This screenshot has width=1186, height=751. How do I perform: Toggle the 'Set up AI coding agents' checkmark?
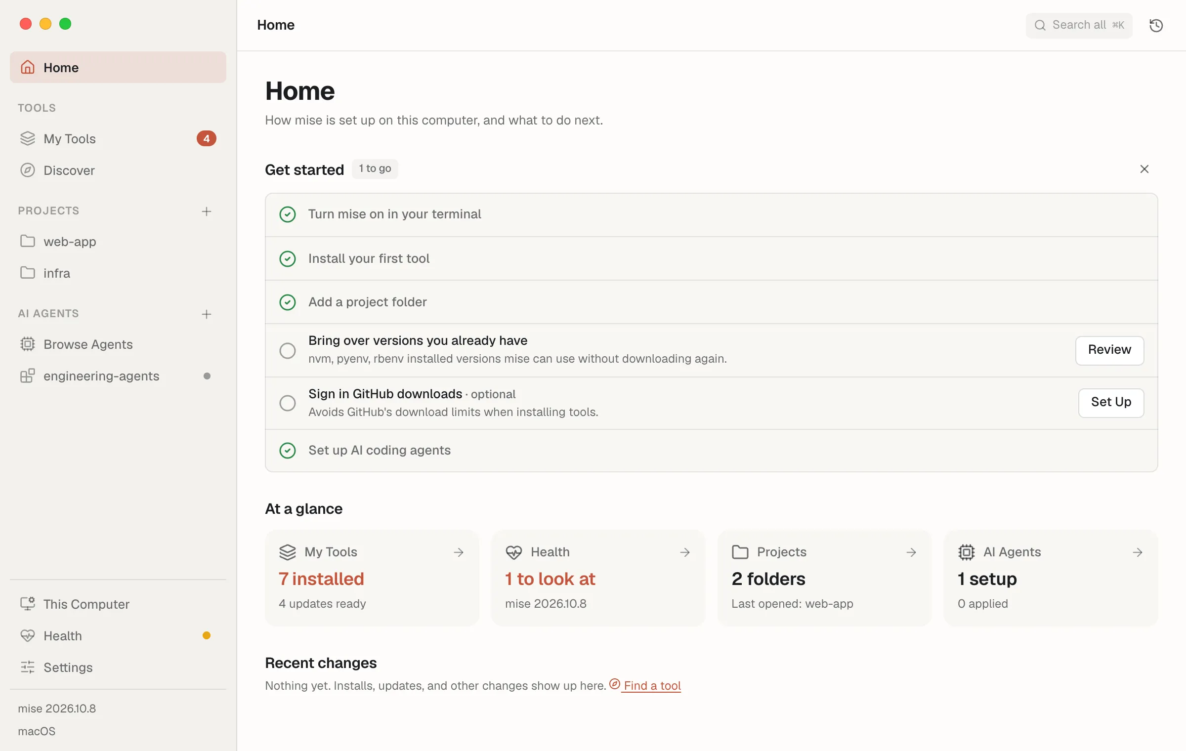[288, 451]
